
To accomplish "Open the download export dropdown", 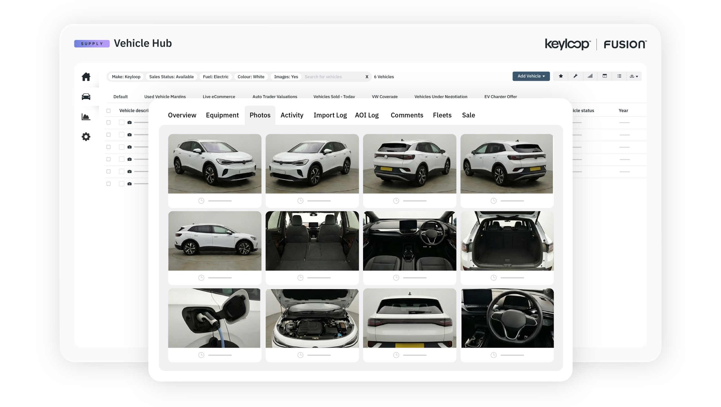I will tap(634, 76).
